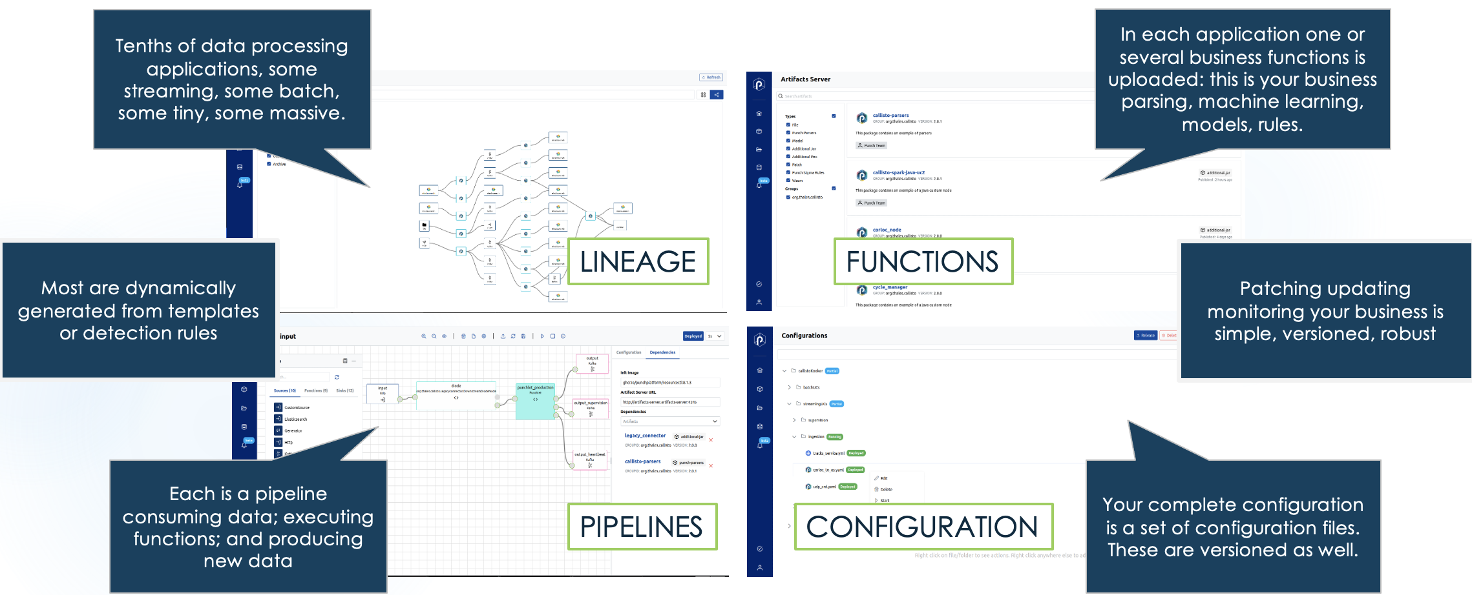
Task: Click info icon in pipeline toolbar
Action: coord(563,336)
